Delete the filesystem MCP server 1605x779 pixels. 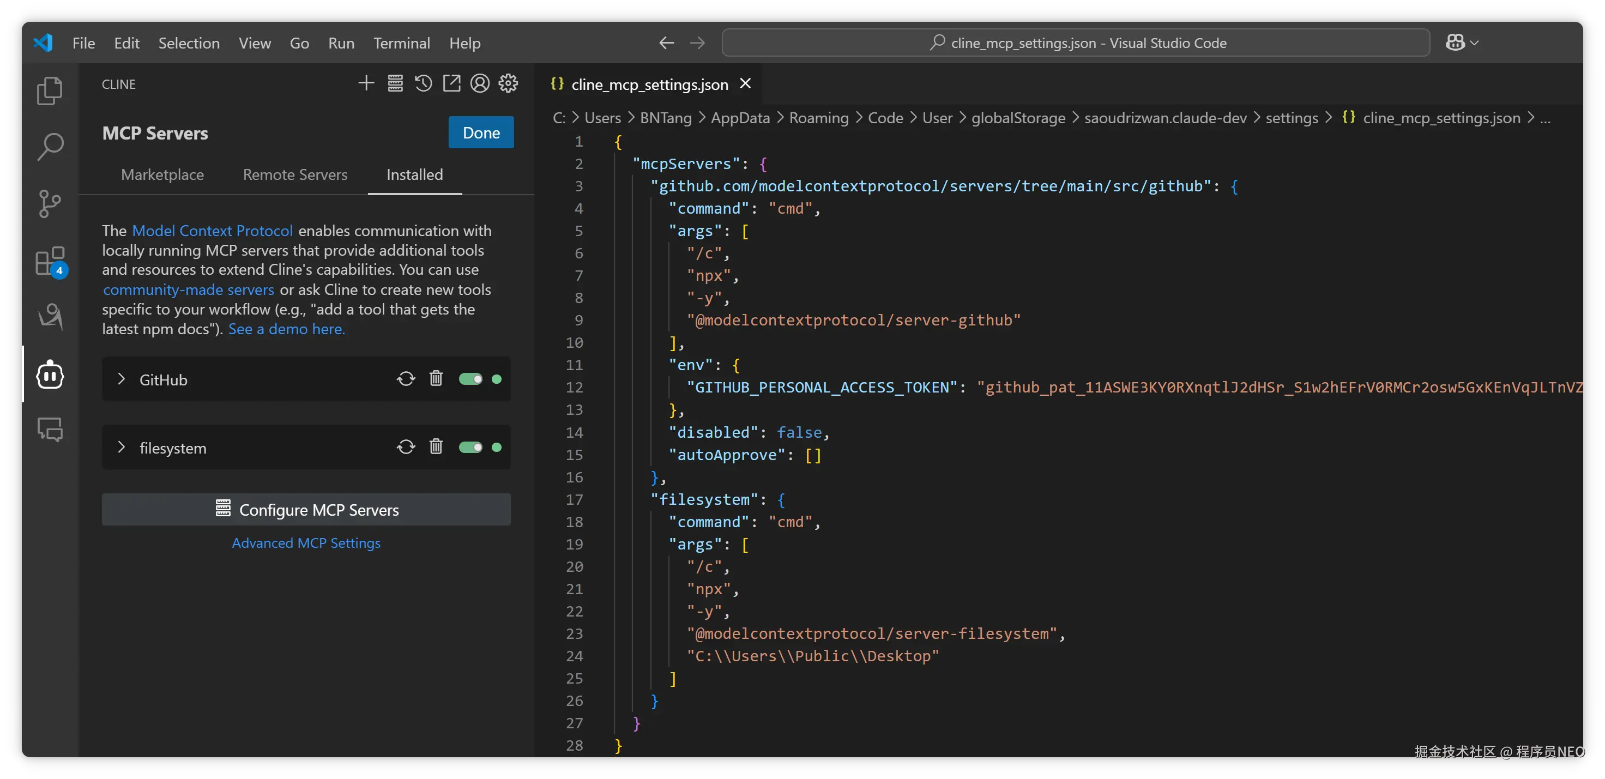pyautogui.click(x=436, y=447)
